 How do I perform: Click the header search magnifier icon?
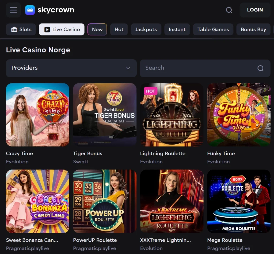[x=229, y=10]
